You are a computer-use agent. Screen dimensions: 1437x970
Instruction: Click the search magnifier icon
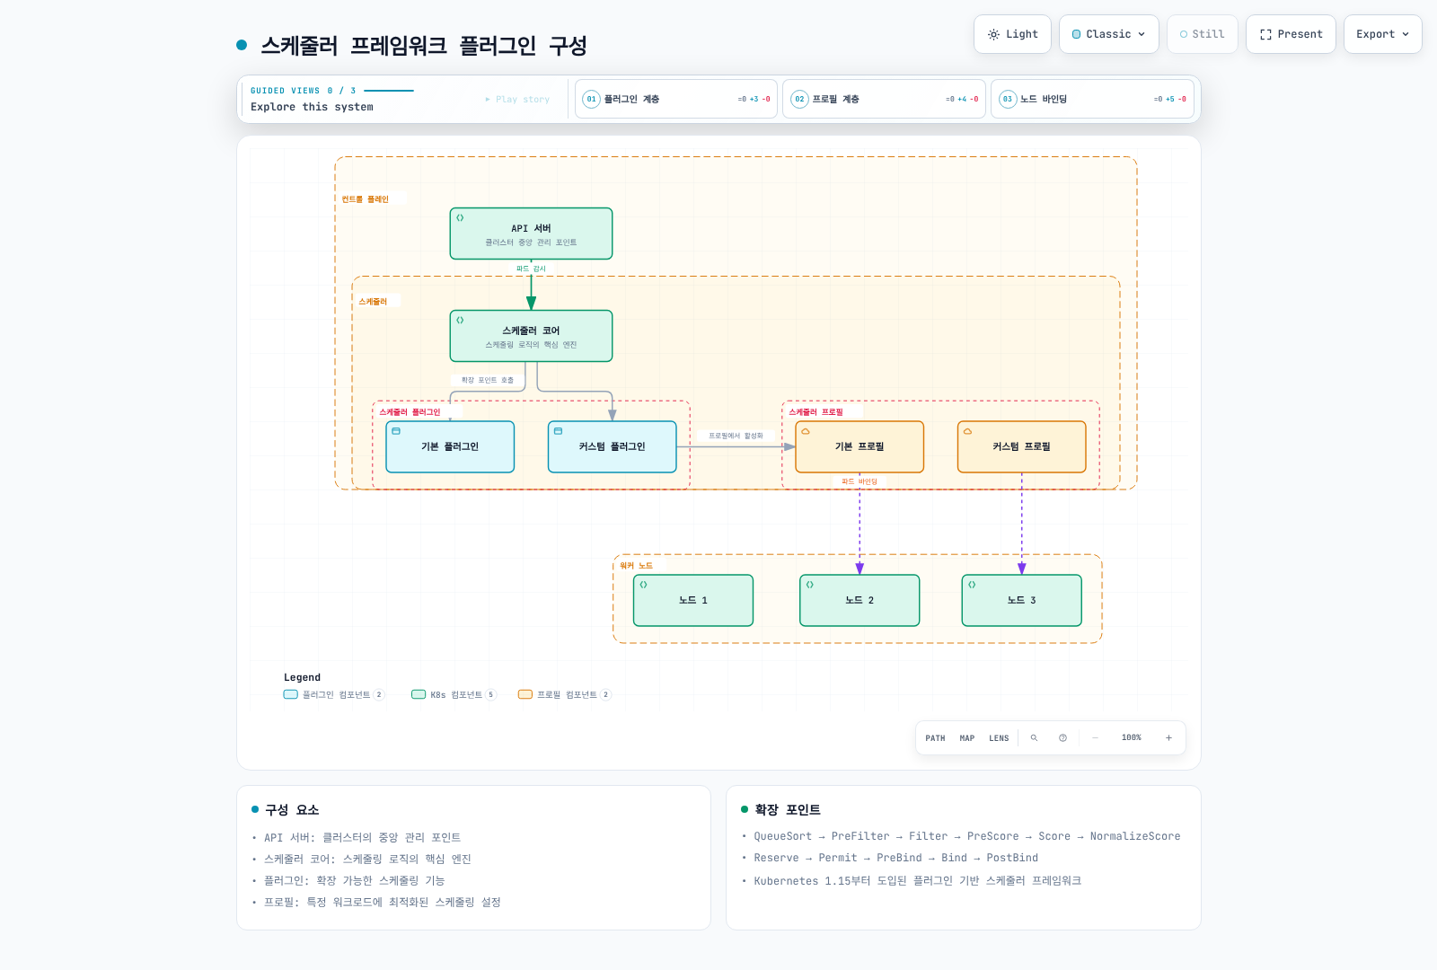coord(1034,738)
